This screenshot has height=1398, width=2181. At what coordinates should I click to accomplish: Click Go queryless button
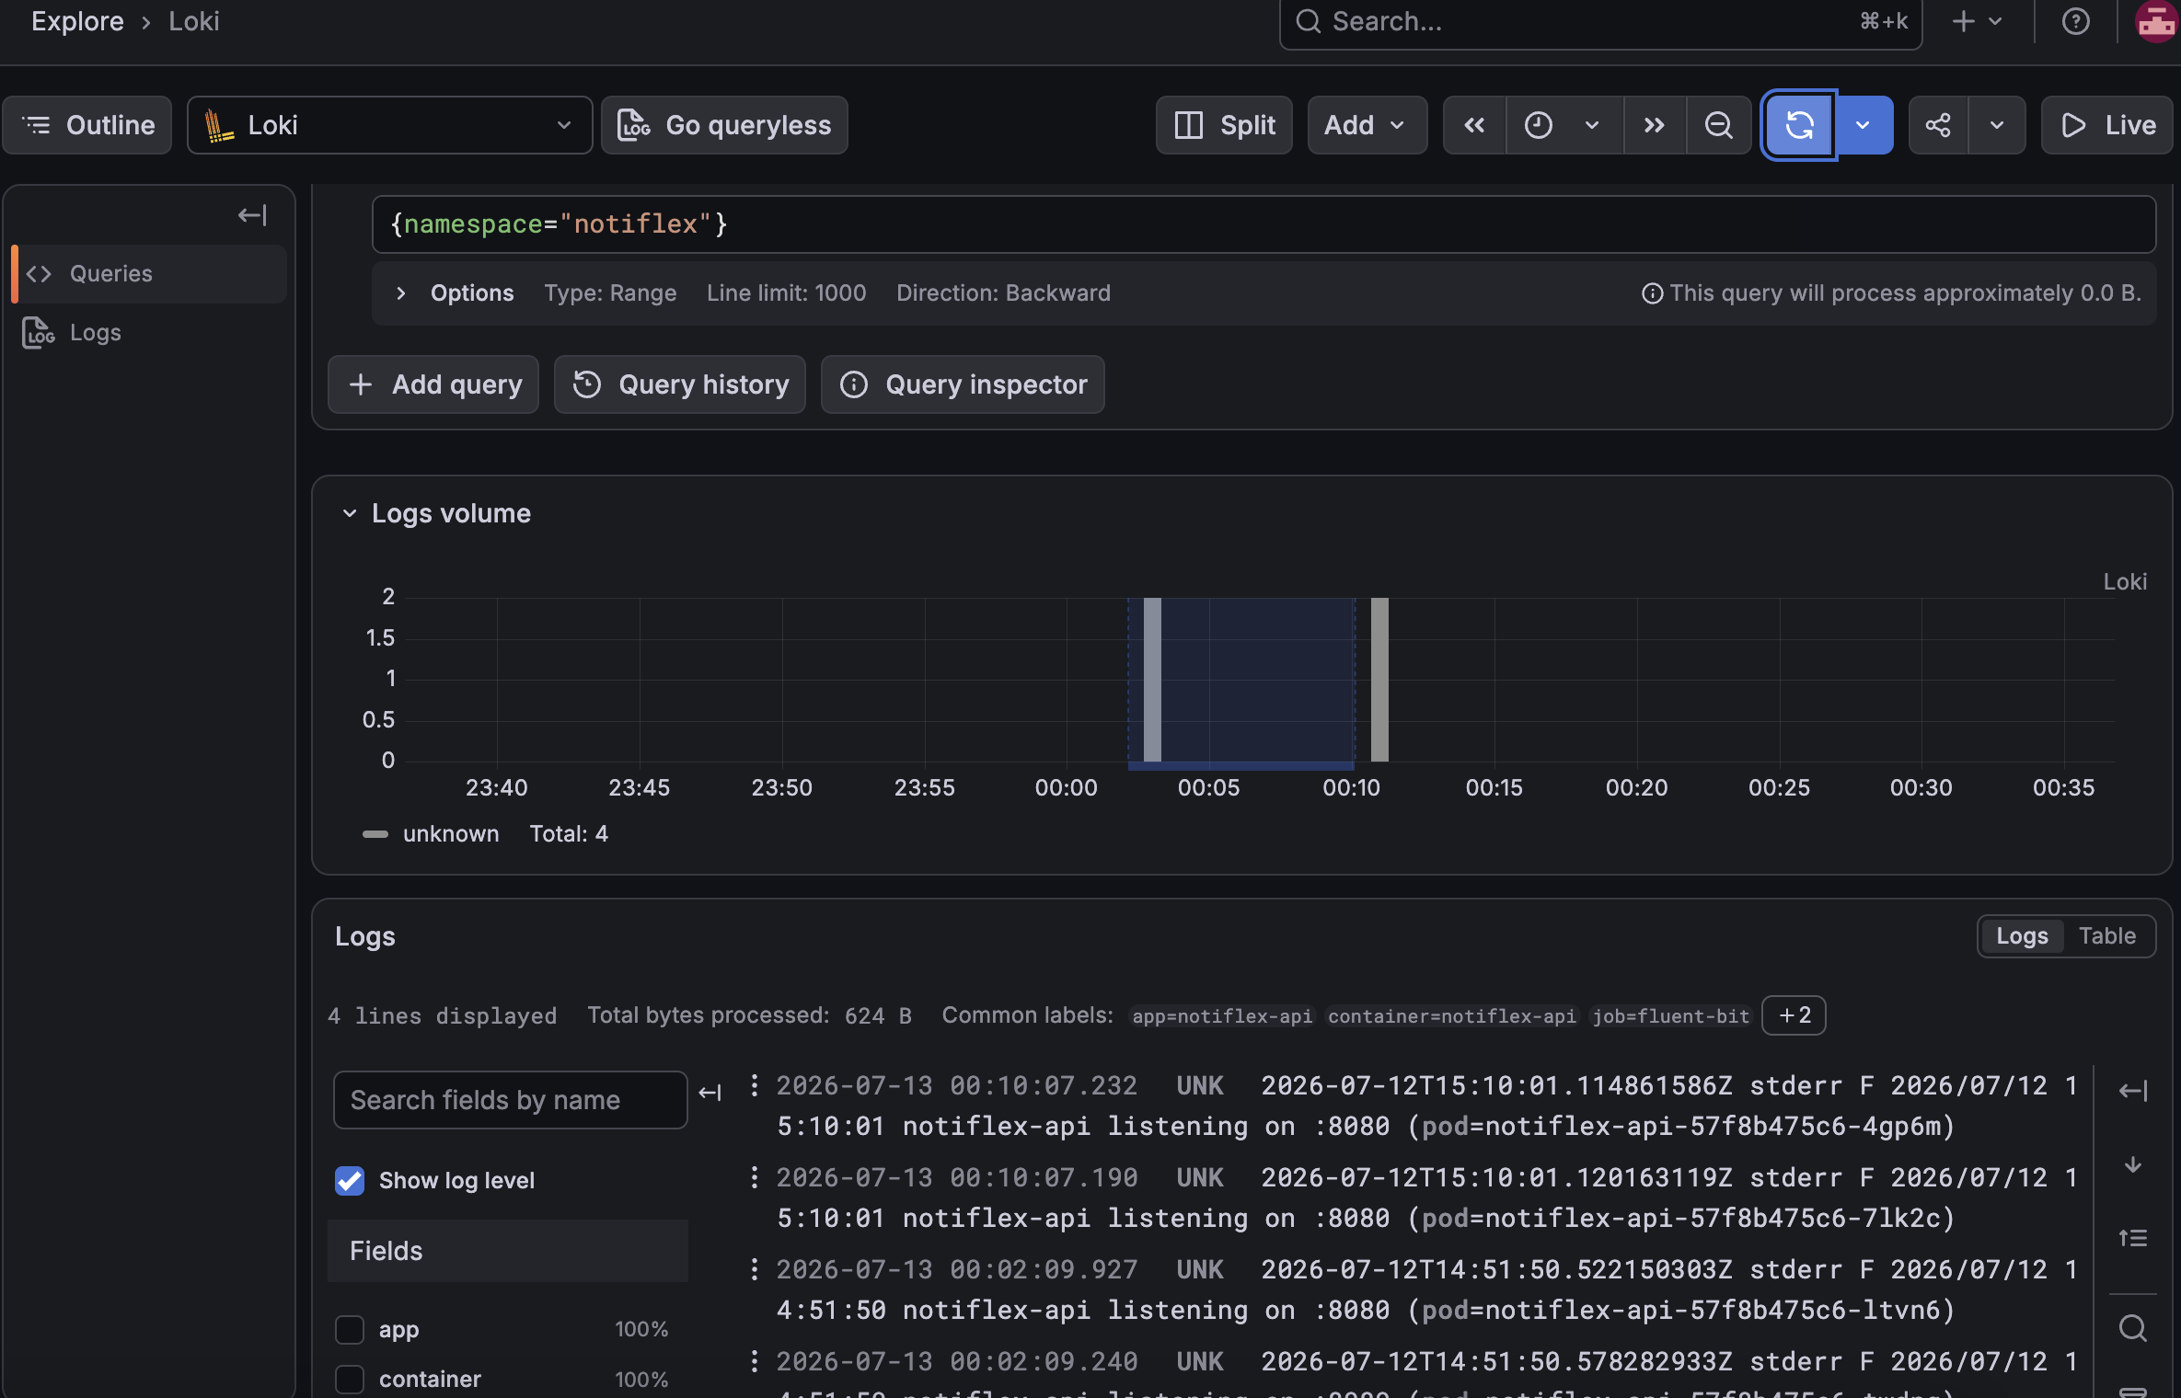click(724, 125)
